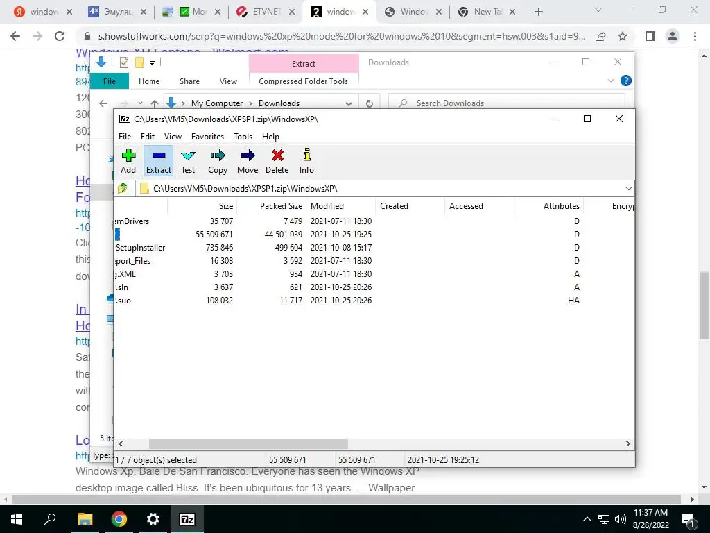Expand Explorer address bar dropdown
This screenshot has width=710, height=533.
348,103
